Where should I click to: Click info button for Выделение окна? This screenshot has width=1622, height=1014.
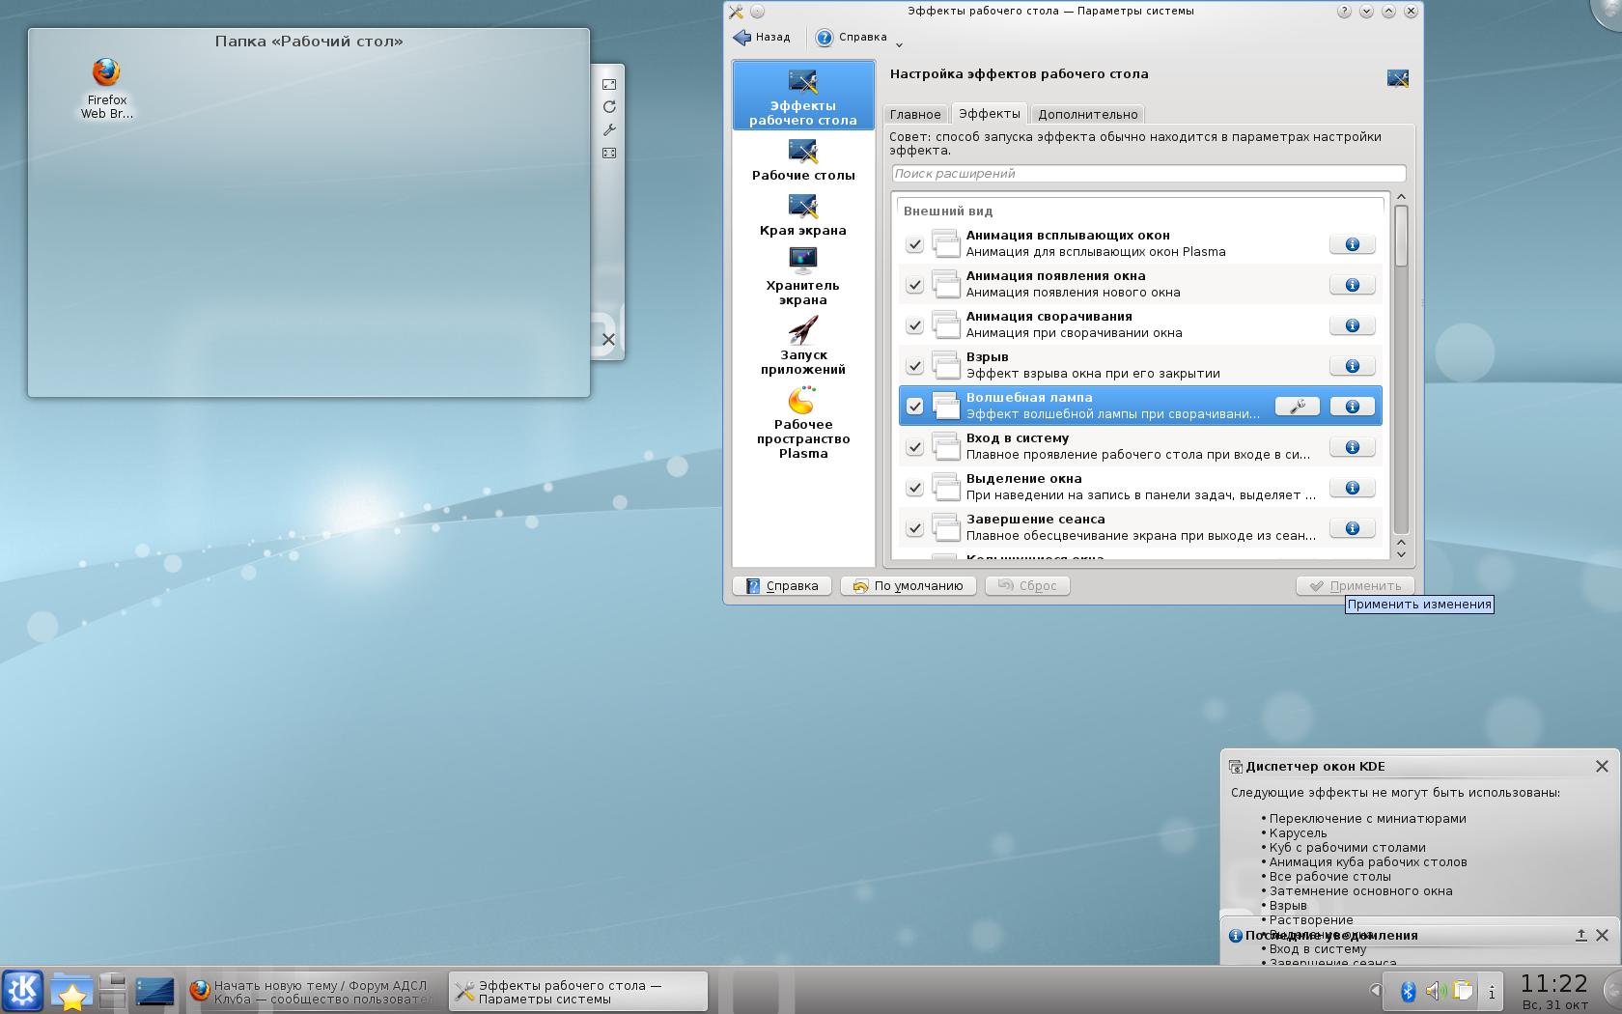click(x=1353, y=488)
